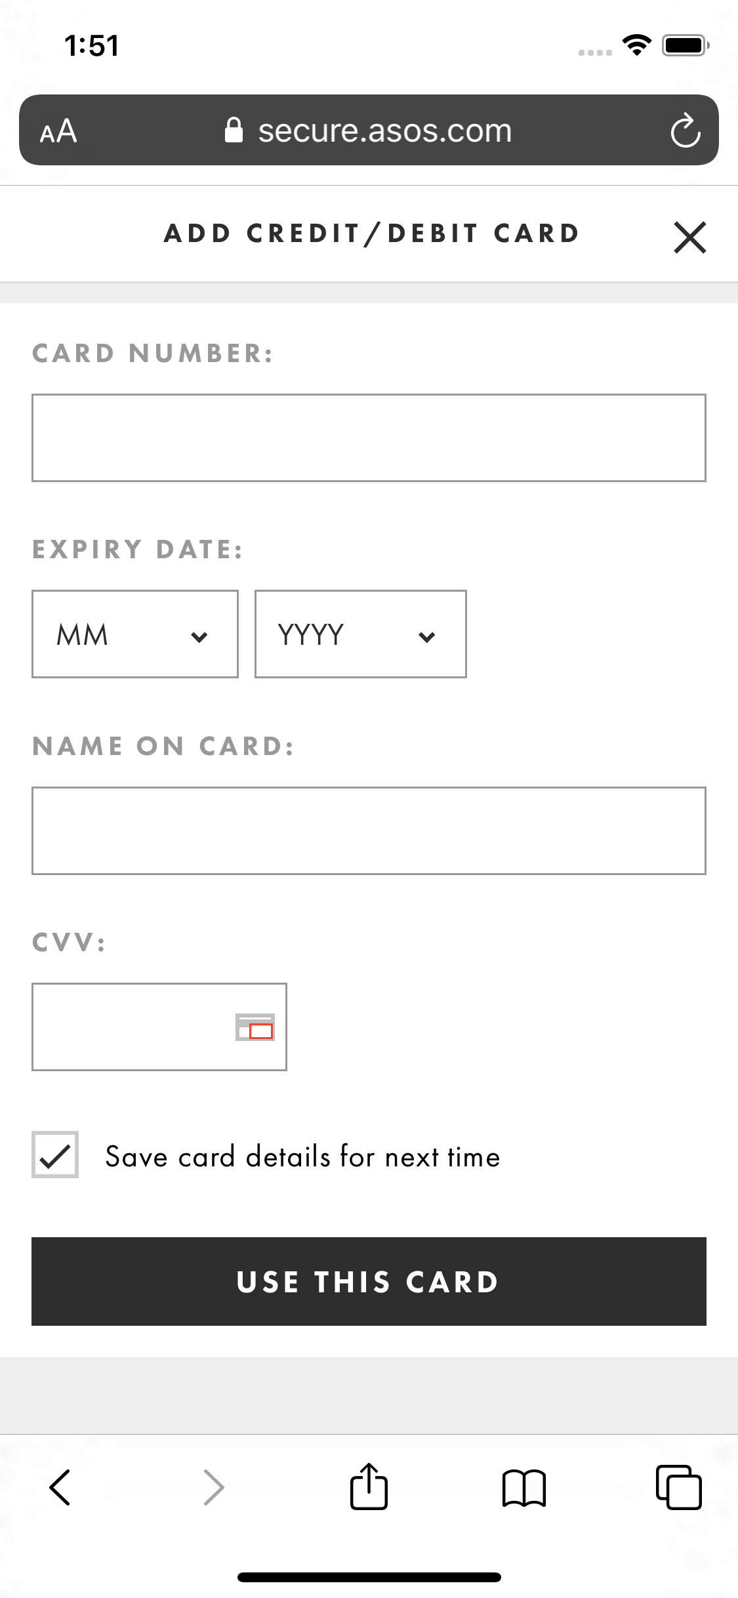
Task: Dismiss the card form with the X
Action: (689, 237)
